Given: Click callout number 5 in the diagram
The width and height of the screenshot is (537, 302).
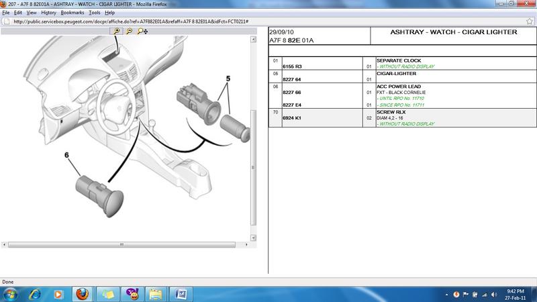Looking at the screenshot, I should click(x=228, y=79).
